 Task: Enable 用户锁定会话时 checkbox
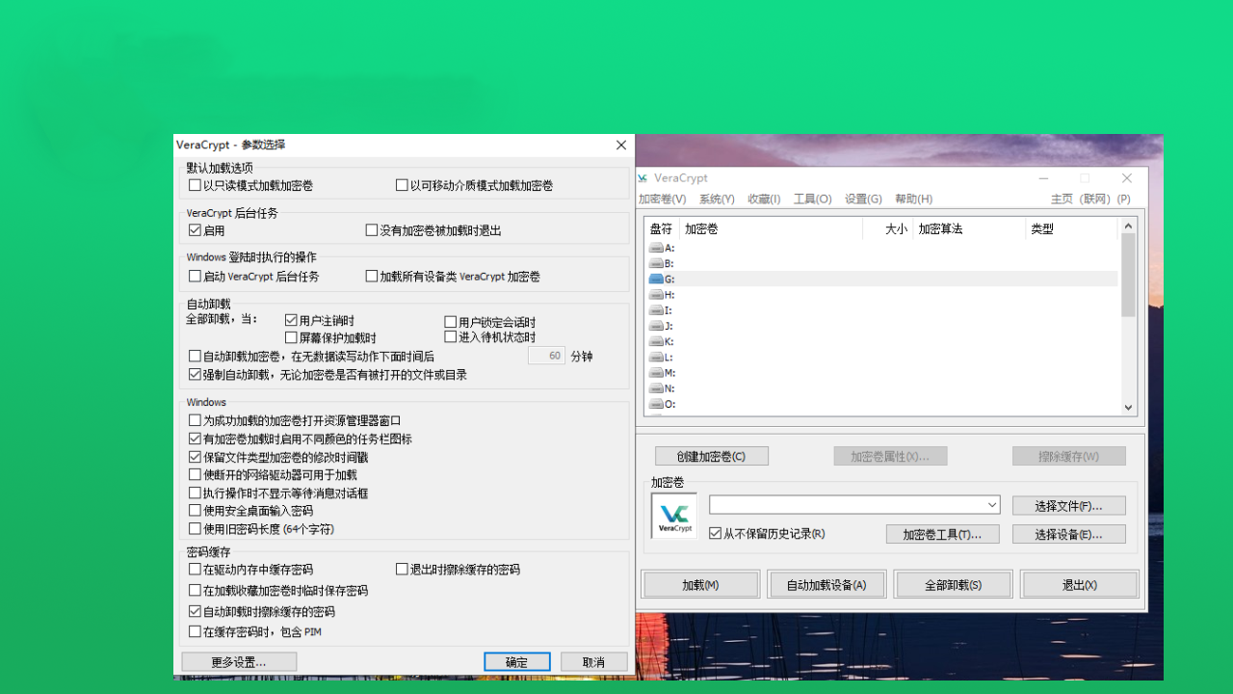451,322
